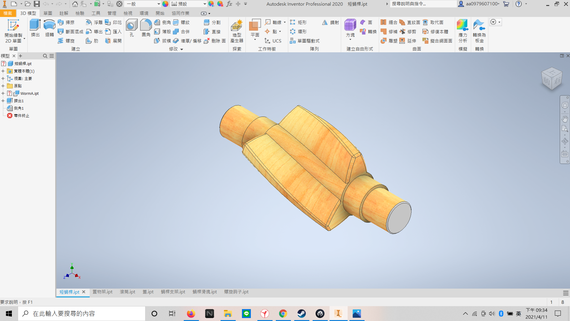Open the 修改 panel dropdown arrow
Viewport: 570px width, 321px height.
pos(182,49)
